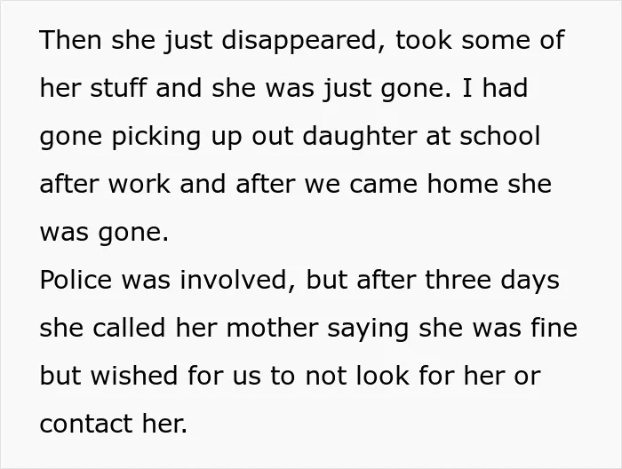Click the word "picking" in third line

coord(155,137)
